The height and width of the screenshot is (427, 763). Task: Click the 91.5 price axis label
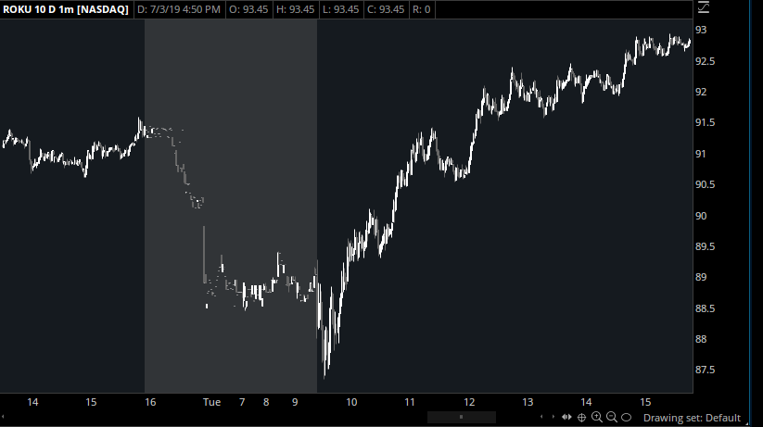click(x=706, y=122)
